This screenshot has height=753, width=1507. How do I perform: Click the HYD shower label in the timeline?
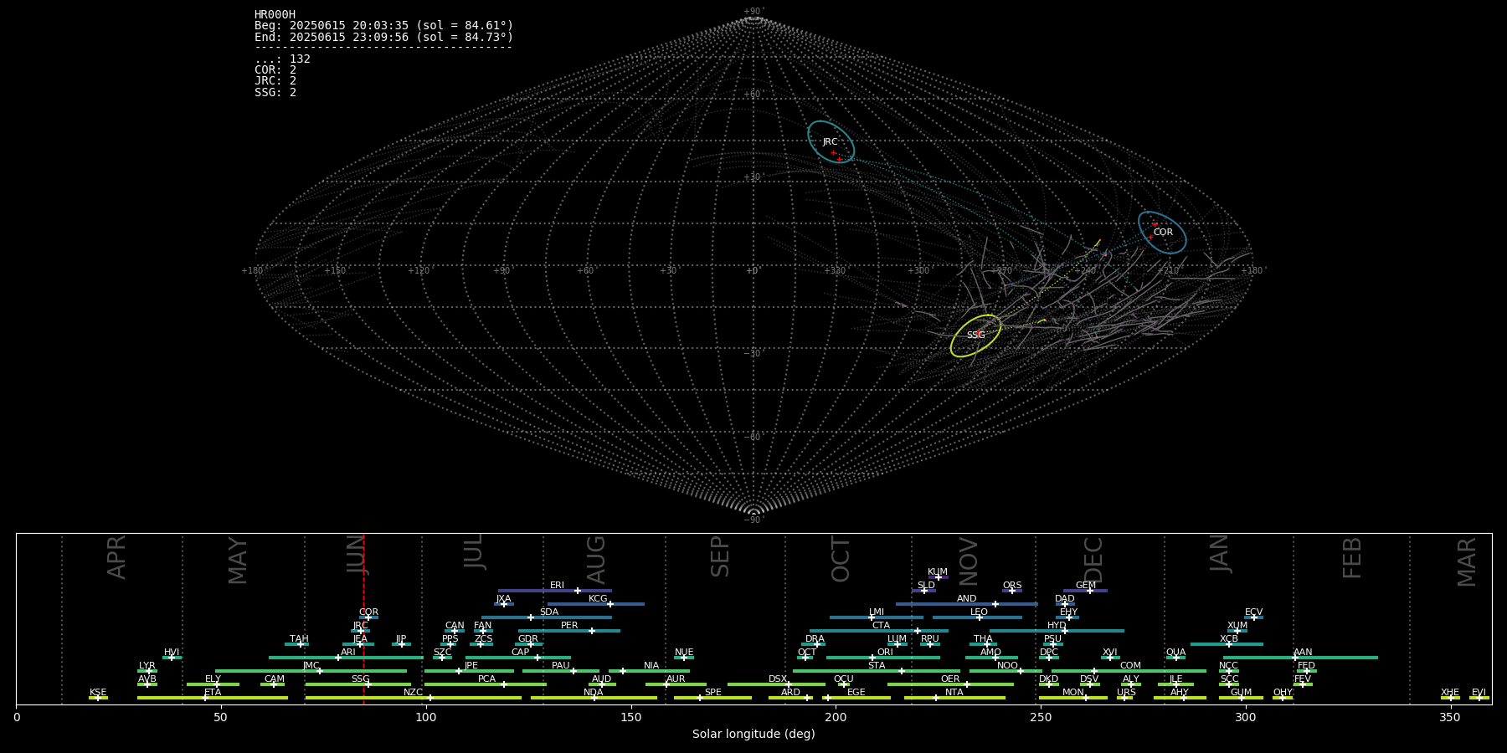click(1057, 626)
